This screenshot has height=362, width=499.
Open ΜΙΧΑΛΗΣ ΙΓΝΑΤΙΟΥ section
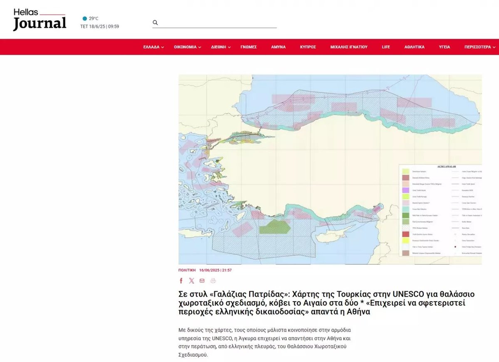[349, 47]
